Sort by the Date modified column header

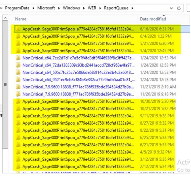164,19
